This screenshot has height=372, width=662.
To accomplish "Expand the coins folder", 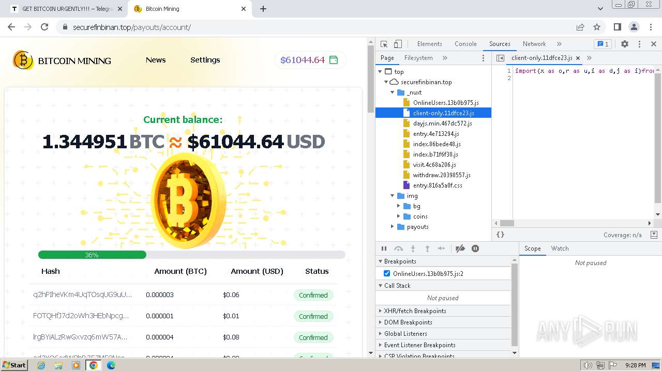I will point(399,216).
